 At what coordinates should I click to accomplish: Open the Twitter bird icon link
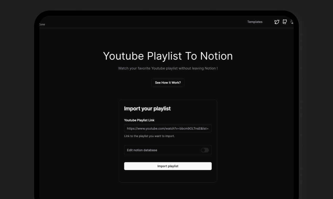pyautogui.click(x=277, y=22)
